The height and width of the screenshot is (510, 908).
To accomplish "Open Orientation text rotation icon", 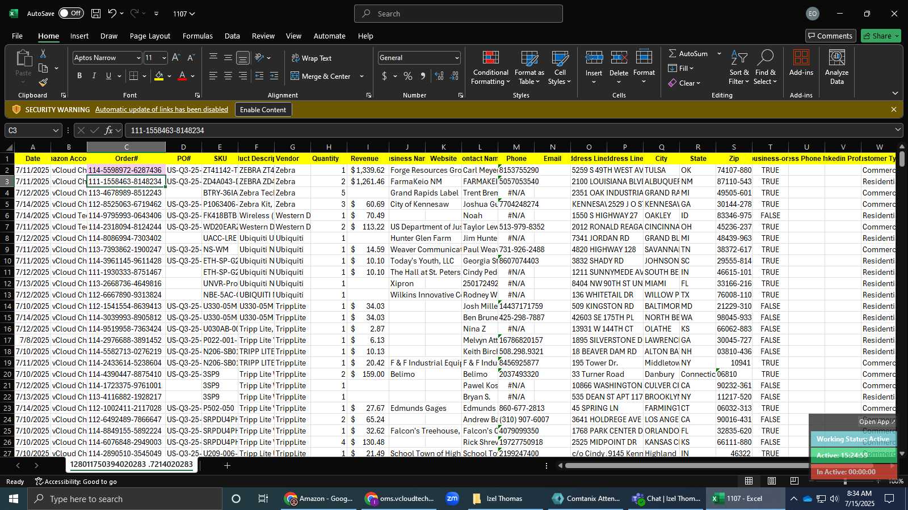I will [259, 58].
